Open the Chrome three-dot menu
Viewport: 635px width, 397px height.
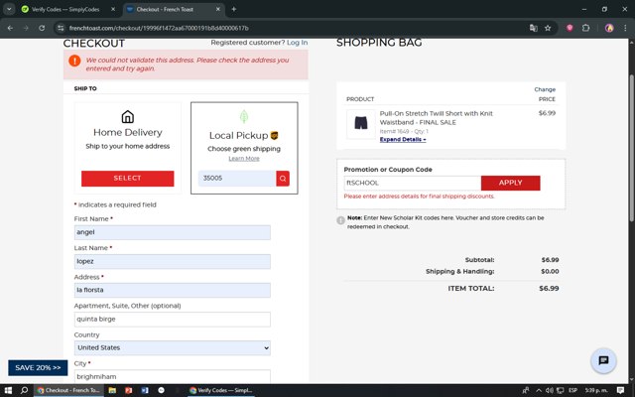tap(625, 28)
